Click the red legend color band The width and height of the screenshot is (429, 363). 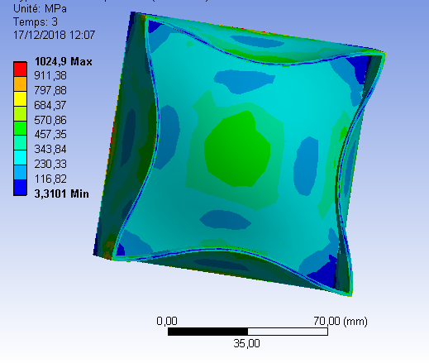coord(20,69)
